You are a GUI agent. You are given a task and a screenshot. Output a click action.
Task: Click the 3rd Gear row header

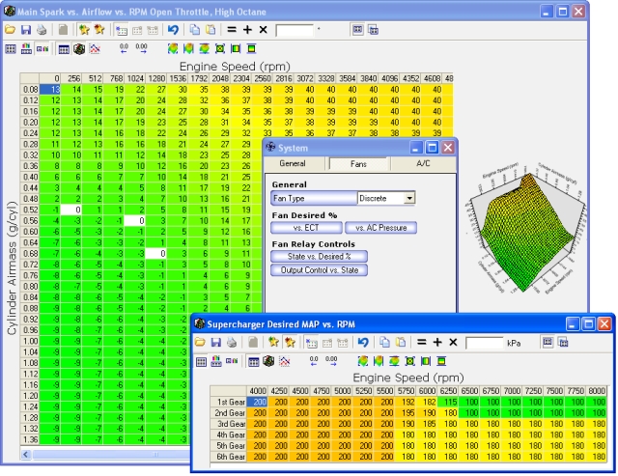pos(229,424)
